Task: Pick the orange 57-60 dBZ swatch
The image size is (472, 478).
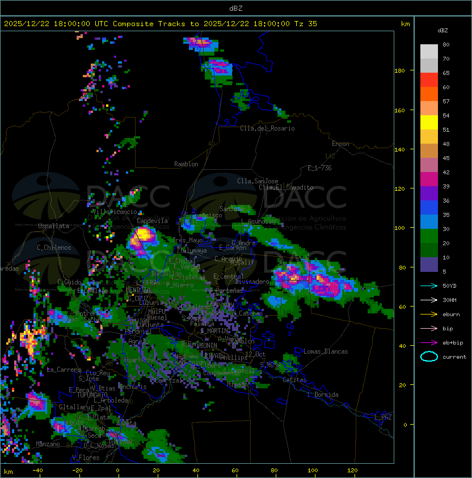Action: pyautogui.click(x=429, y=94)
